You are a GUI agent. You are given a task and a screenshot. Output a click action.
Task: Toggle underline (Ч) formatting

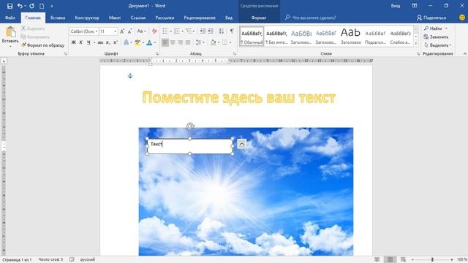click(88, 42)
